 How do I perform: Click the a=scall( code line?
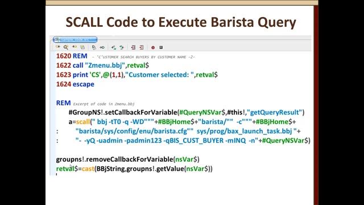182,122
